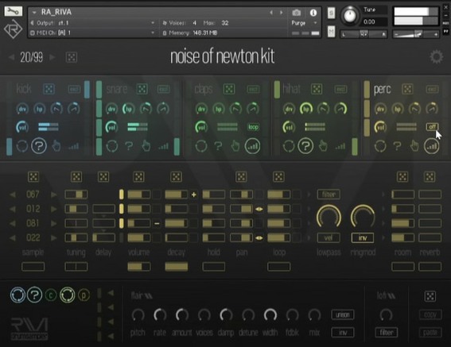Click the camera snapshot icon

pyautogui.click(x=297, y=13)
